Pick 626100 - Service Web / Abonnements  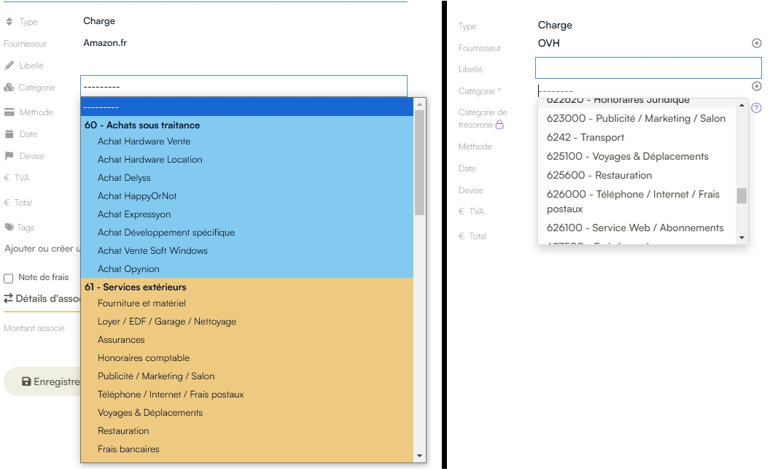[x=635, y=228]
